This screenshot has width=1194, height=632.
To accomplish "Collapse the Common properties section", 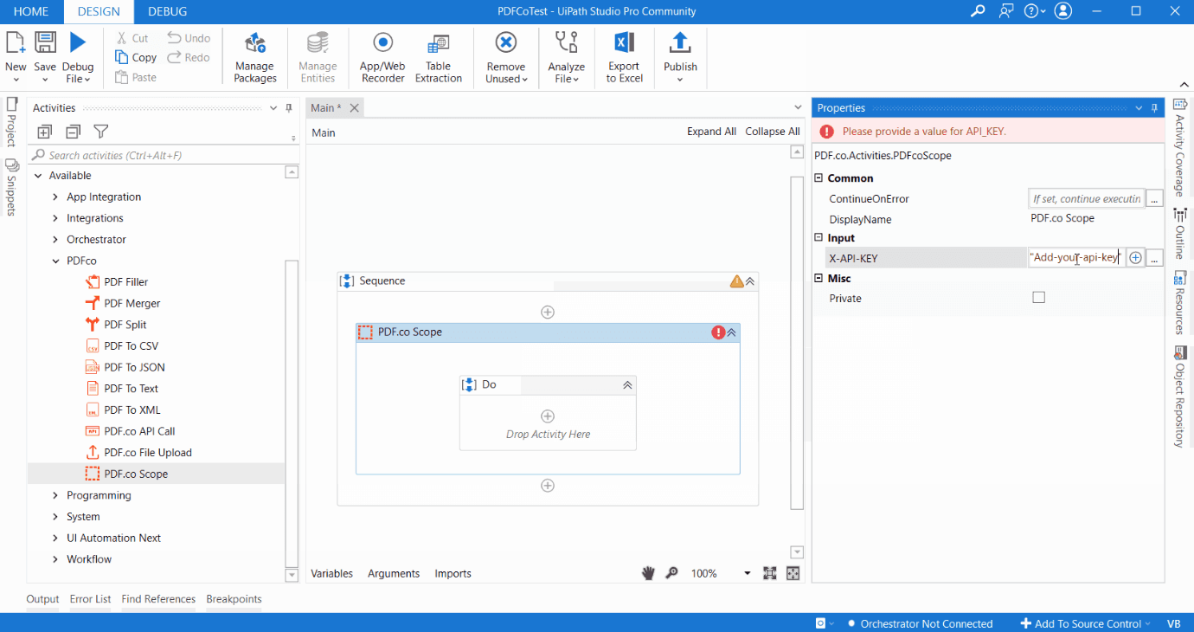I will pyautogui.click(x=819, y=178).
